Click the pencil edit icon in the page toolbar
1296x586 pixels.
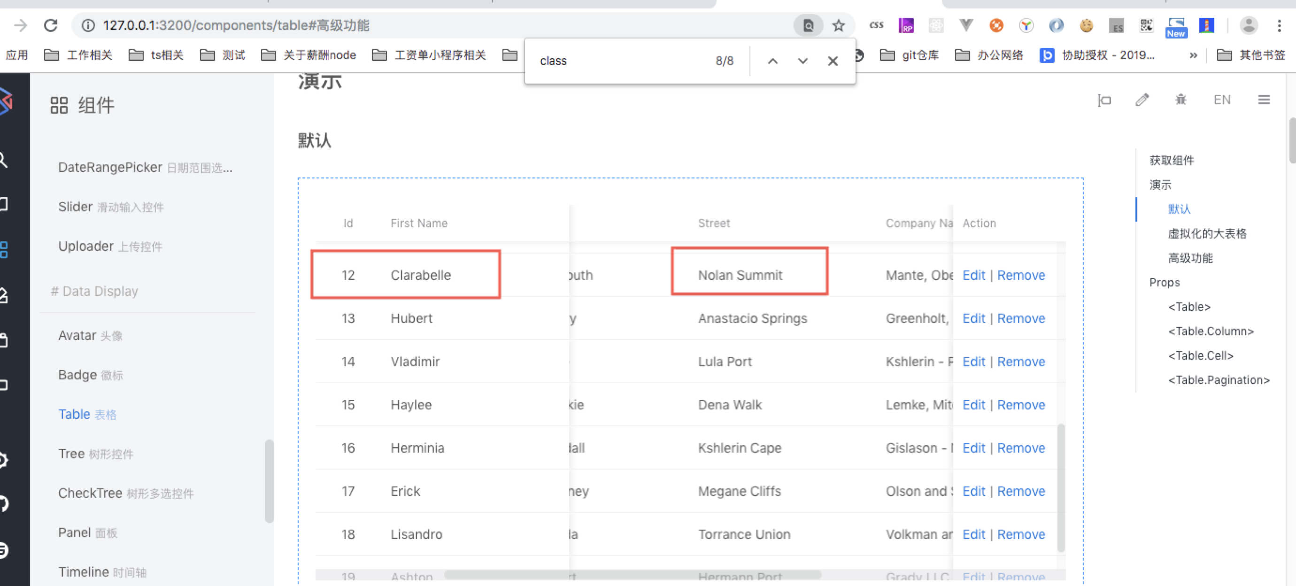click(1142, 100)
